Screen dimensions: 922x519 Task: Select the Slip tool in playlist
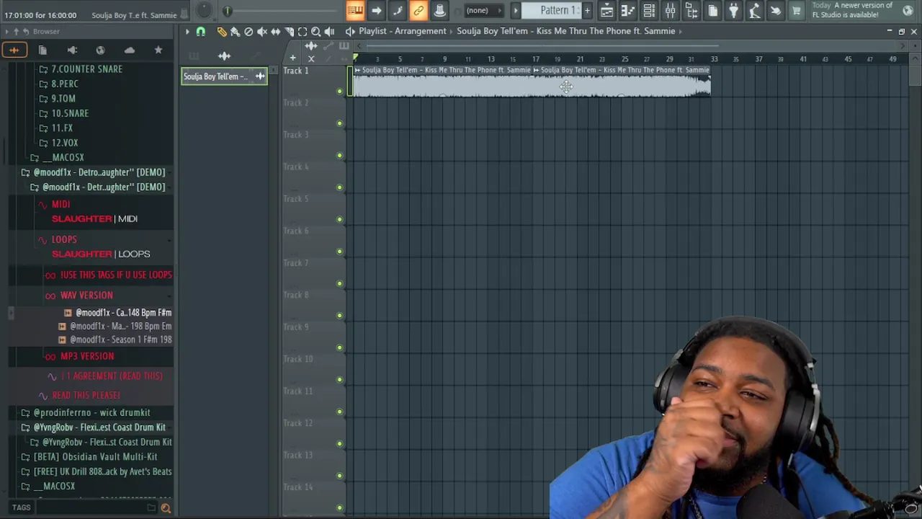tap(275, 32)
